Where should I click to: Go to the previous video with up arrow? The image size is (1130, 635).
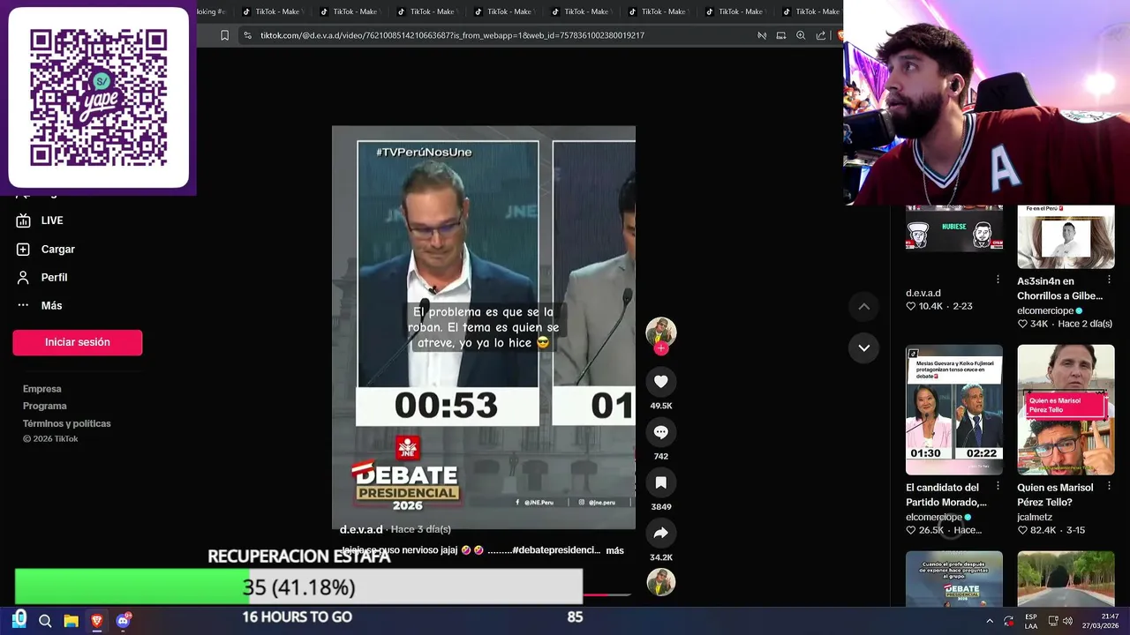click(x=864, y=307)
